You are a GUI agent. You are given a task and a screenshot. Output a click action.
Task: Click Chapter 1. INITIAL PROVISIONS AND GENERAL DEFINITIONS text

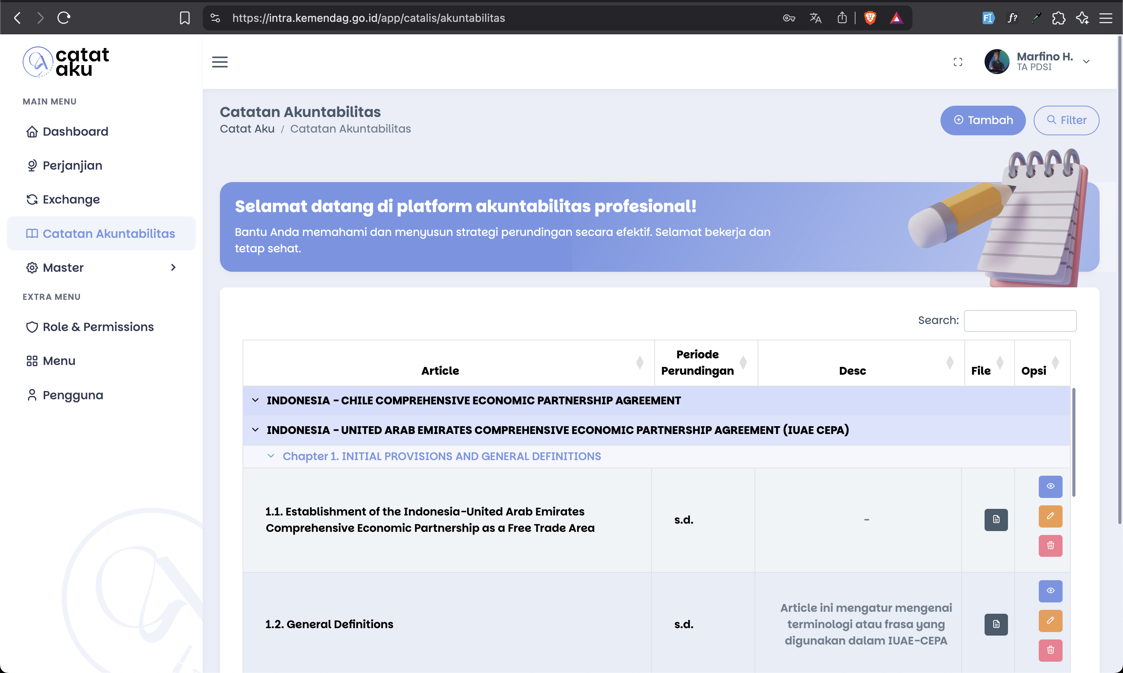click(x=441, y=456)
